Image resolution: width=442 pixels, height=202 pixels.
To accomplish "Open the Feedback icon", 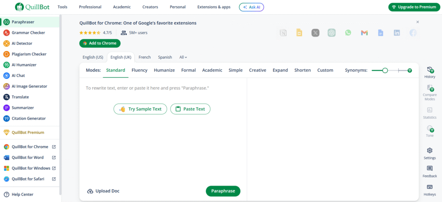I will point(429,169).
